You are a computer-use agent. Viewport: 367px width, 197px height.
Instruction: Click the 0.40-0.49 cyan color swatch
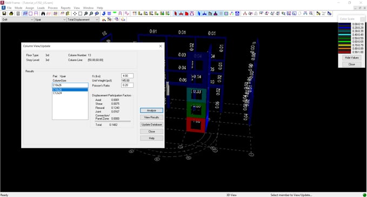(344, 35)
